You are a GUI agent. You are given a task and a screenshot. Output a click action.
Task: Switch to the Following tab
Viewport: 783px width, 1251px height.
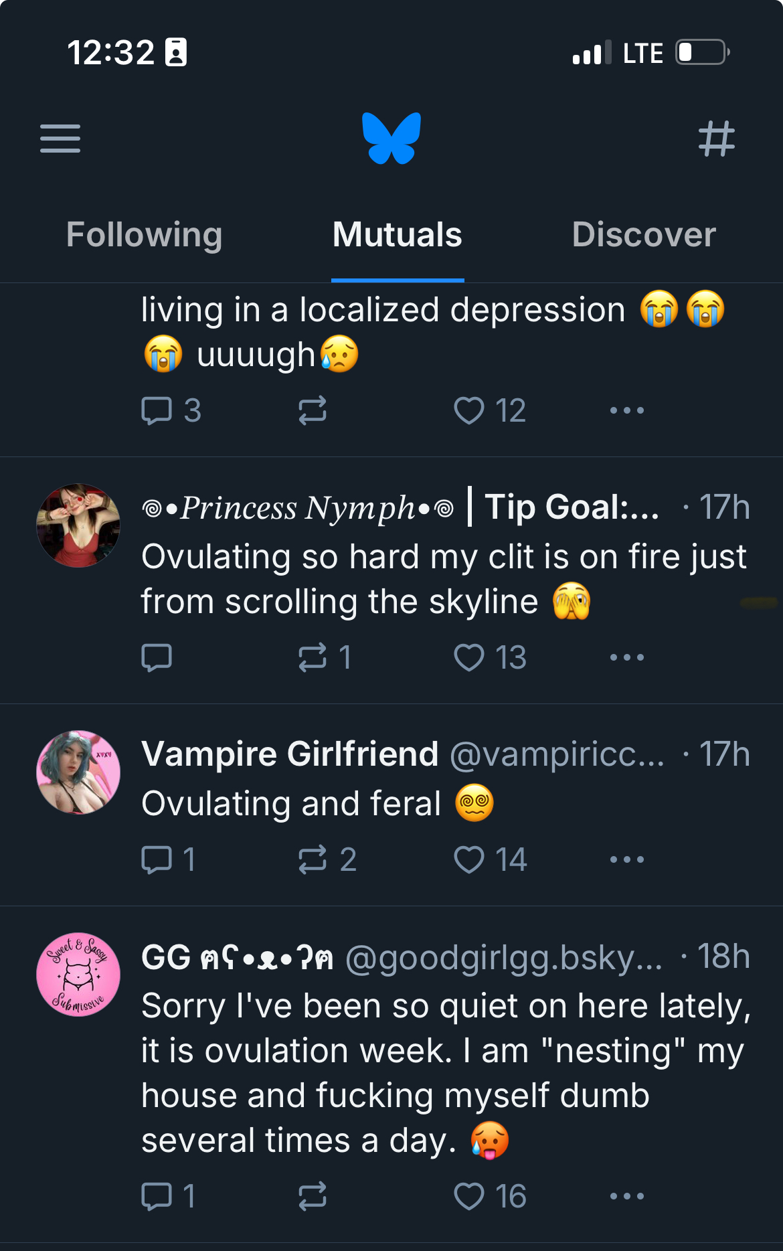coord(144,235)
